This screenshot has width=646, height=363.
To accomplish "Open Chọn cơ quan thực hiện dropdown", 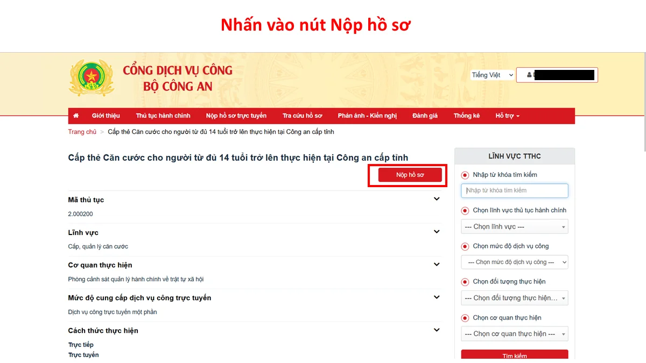I will point(515,334).
